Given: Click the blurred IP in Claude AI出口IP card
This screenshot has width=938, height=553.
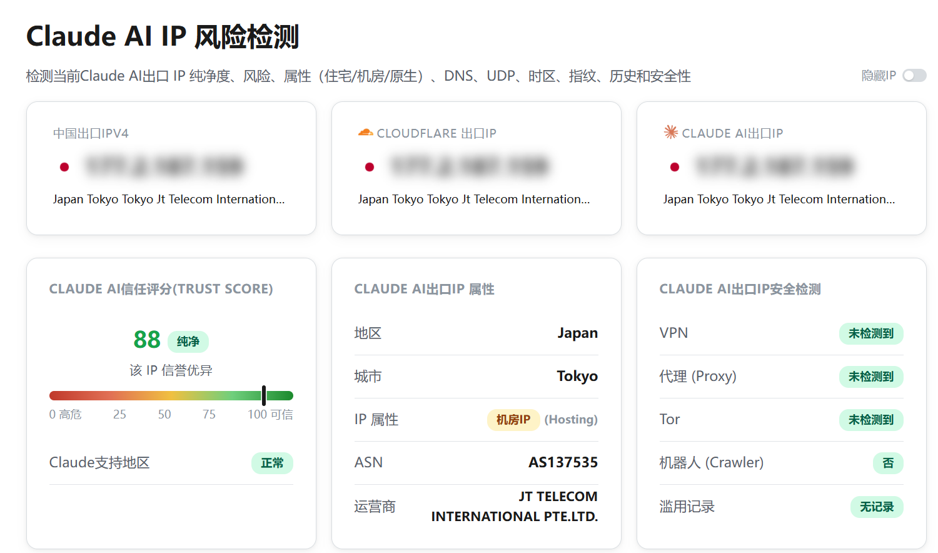Looking at the screenshot, I should coord(775,166).
